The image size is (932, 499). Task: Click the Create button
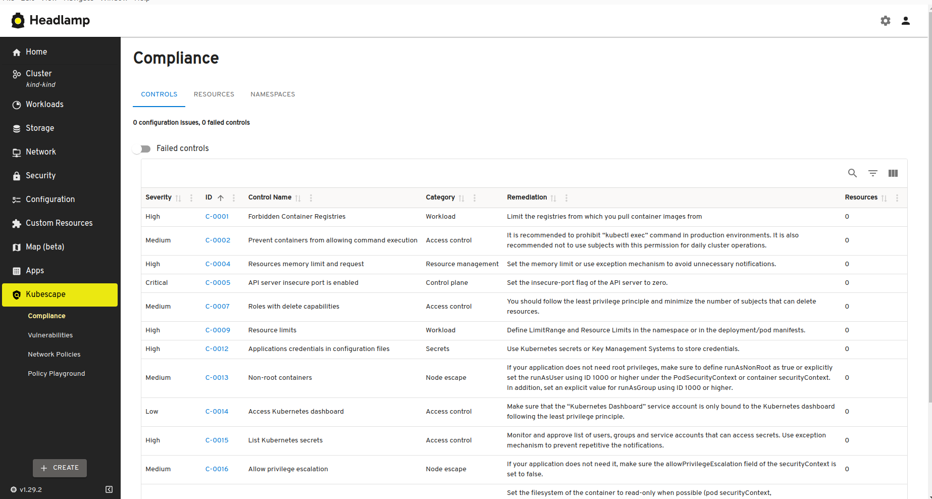60,468
